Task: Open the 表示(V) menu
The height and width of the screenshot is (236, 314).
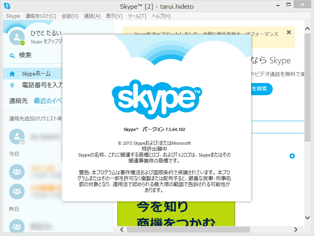Action: (x=113, y=16)
